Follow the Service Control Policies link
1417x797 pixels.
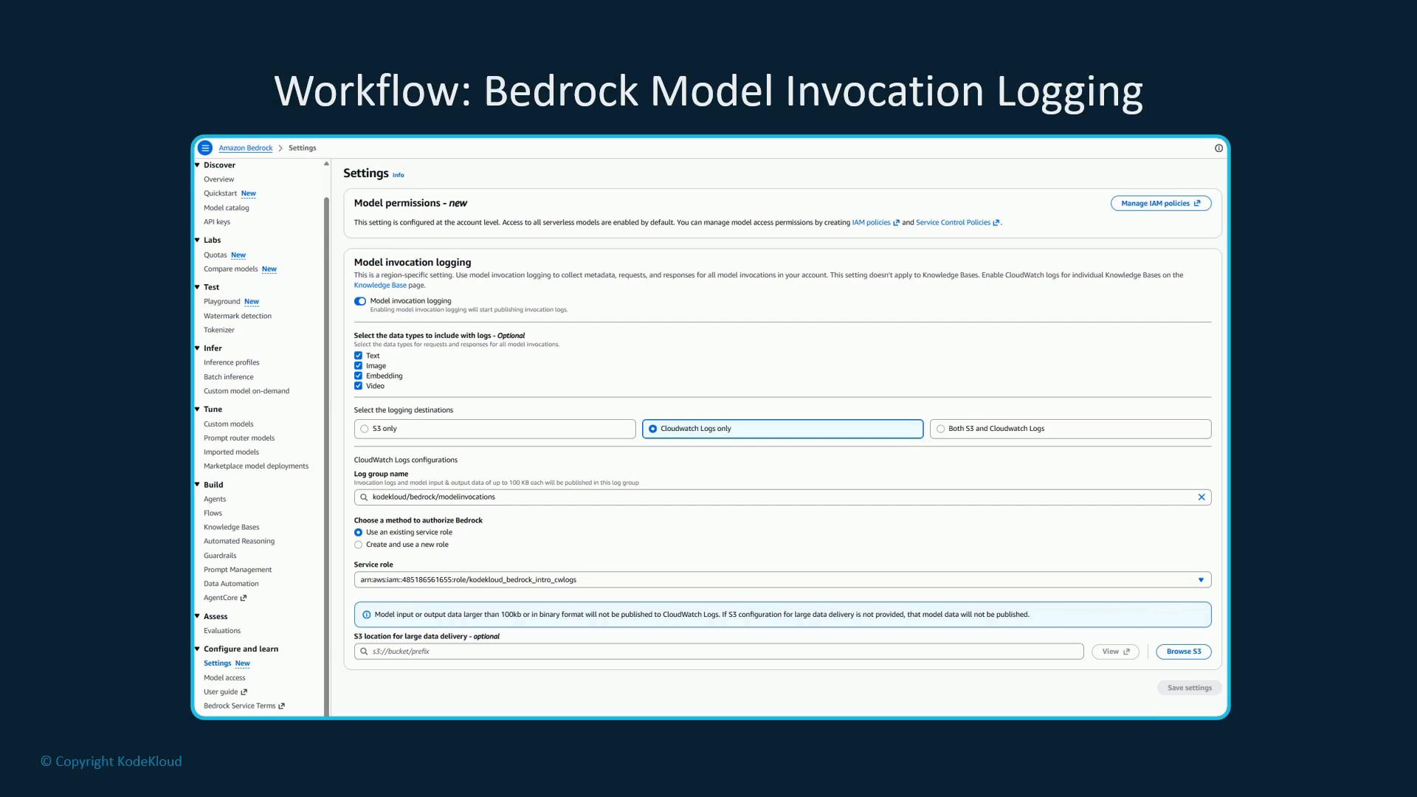[957, 223]
